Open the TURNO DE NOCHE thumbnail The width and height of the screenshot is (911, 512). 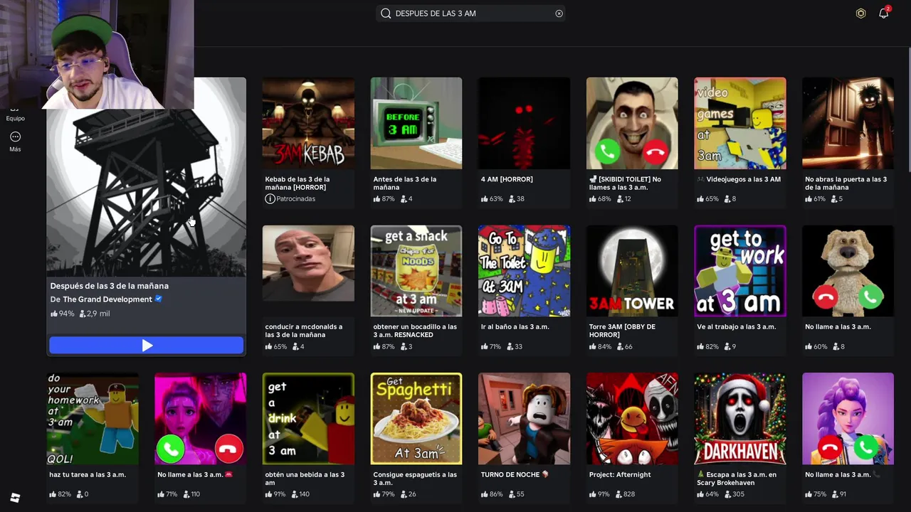(525, 419)
